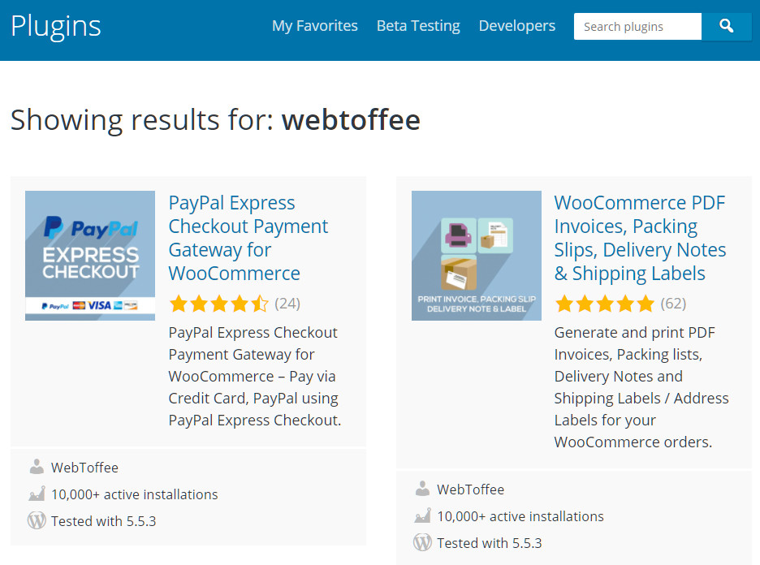The image size is (760, 565).
Task: Open WooCommerce PDF Invoices, Packing Slips title link
Action: pyautogui.click(x=641, y=238)
